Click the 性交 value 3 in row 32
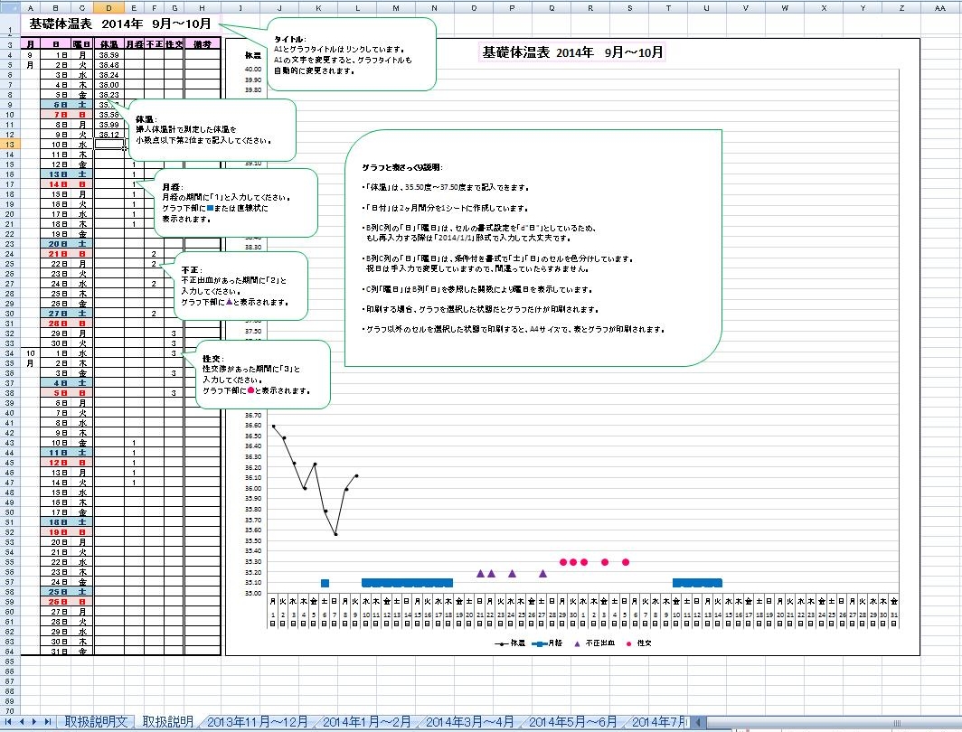 (x=174, y=333)
